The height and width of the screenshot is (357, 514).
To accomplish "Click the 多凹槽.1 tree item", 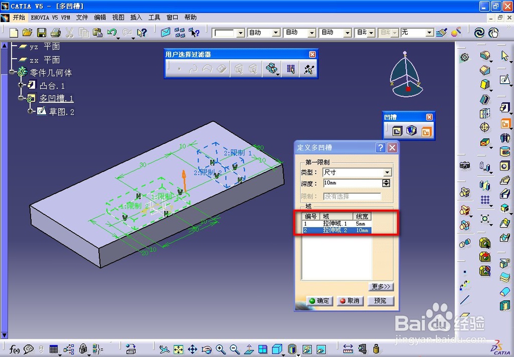I will tap(50, 98).
